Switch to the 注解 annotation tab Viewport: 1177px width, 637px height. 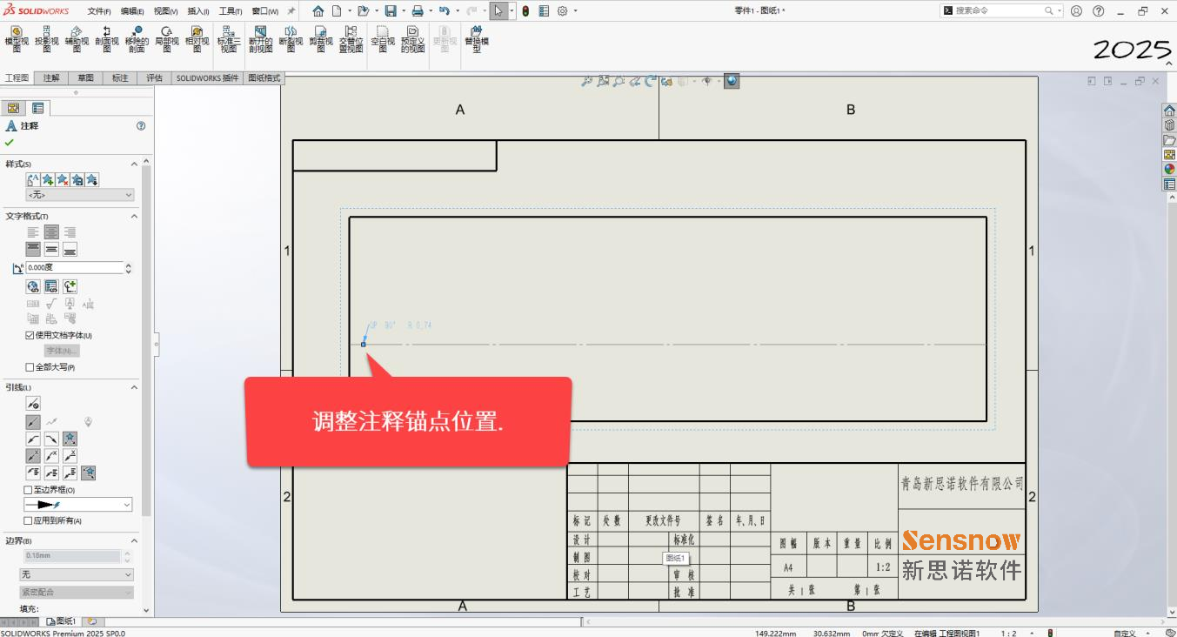tap(51, 78)
